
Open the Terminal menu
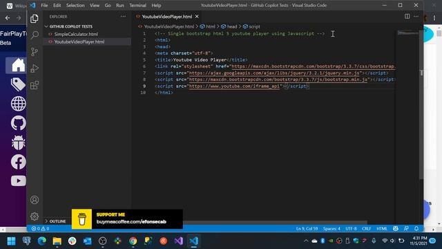click(x=137, y=6)
